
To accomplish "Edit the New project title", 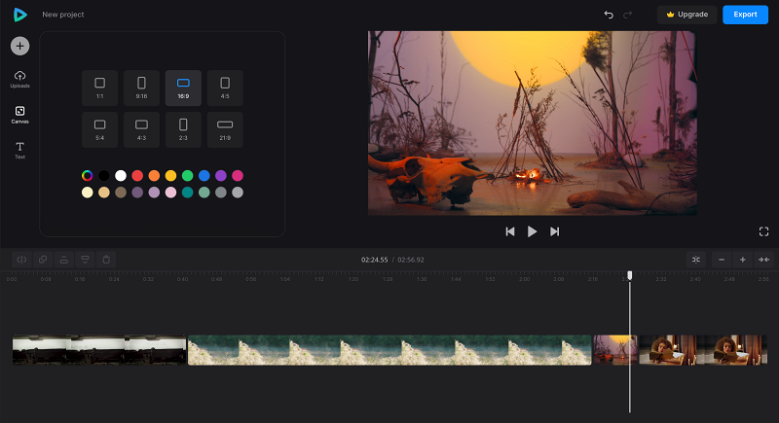I will click(x=63, y=15).
